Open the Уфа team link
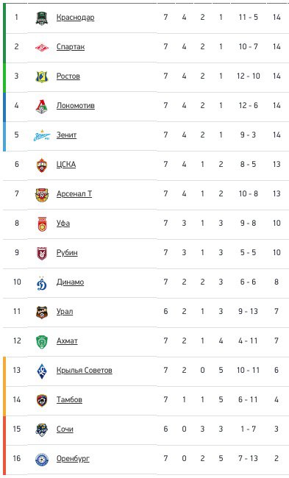Screen dimensions: 289x478 [x=63, y=224]
